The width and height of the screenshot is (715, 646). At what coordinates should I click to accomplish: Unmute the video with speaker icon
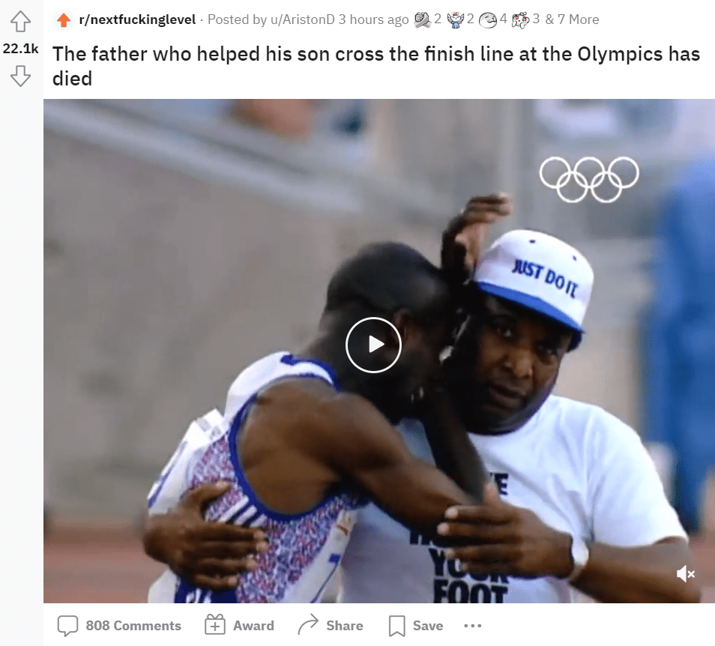[x=685, y=574]
